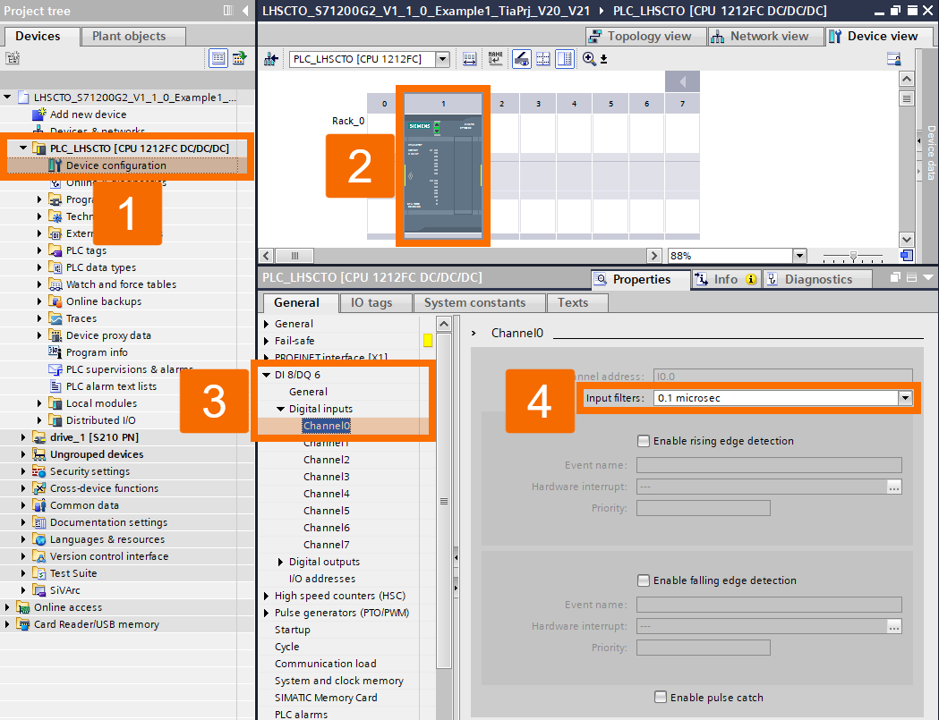This screenshot has width=939, height=720.
Task: Enable falling edge detection checkbox
Action: (x=644, y=580)
